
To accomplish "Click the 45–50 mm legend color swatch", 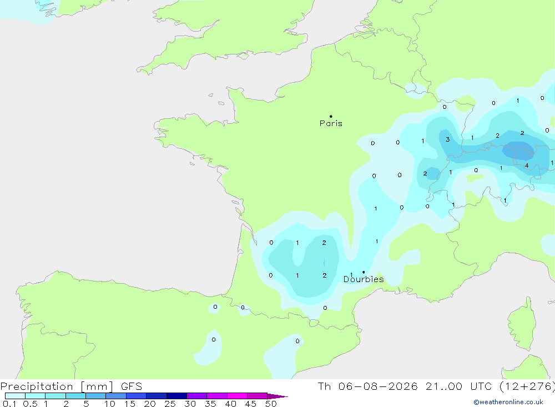I will (x=258, y=396).
